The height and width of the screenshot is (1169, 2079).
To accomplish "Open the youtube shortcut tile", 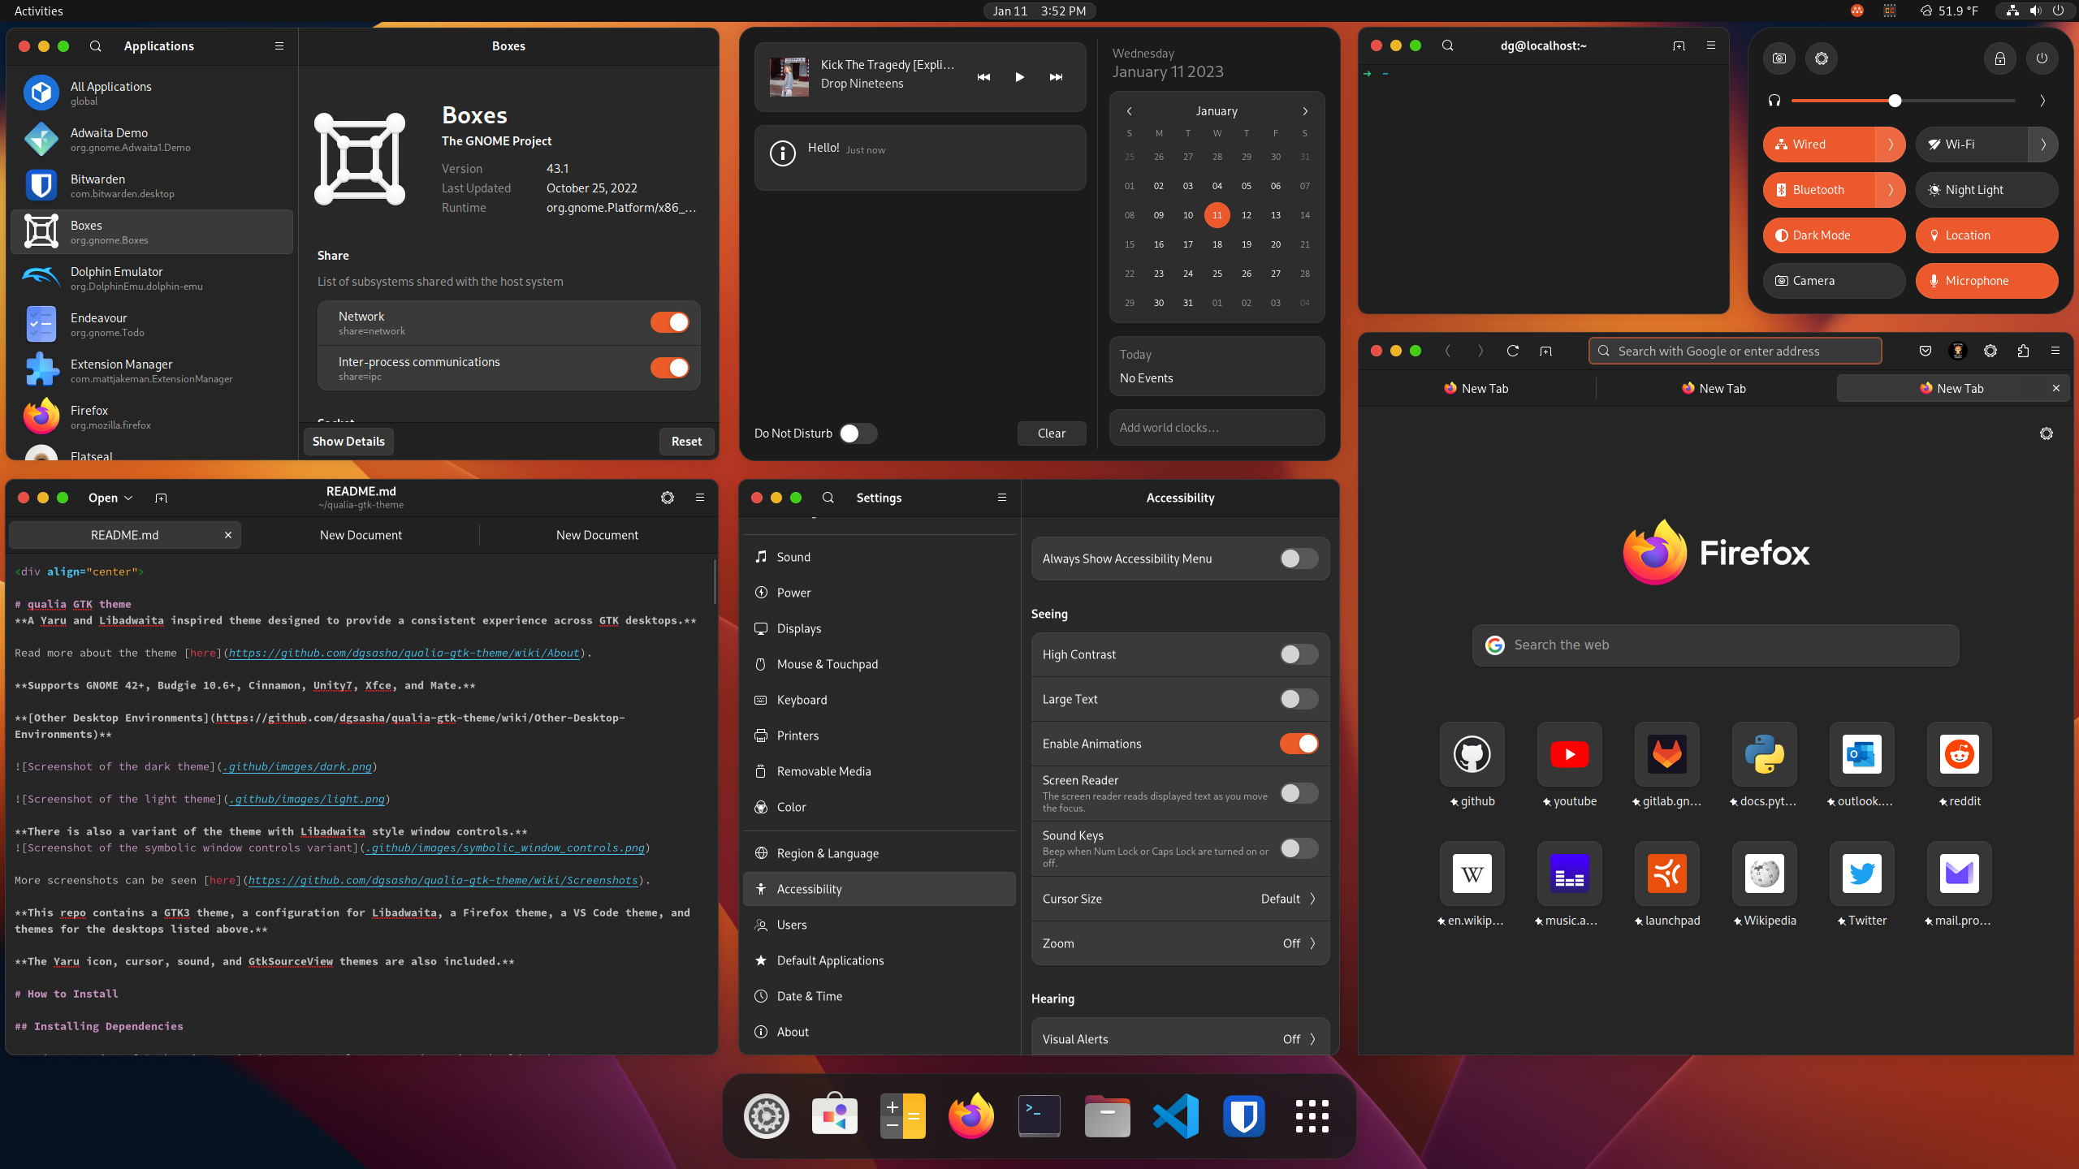I will pyautogui.click(x=1569, y=755).
